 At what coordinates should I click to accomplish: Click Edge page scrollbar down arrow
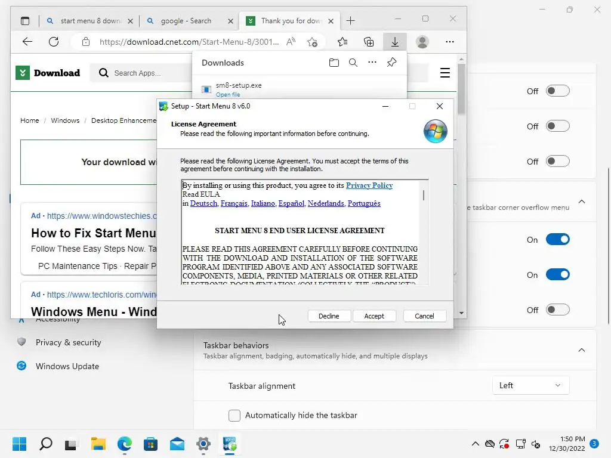click(461, 312)
